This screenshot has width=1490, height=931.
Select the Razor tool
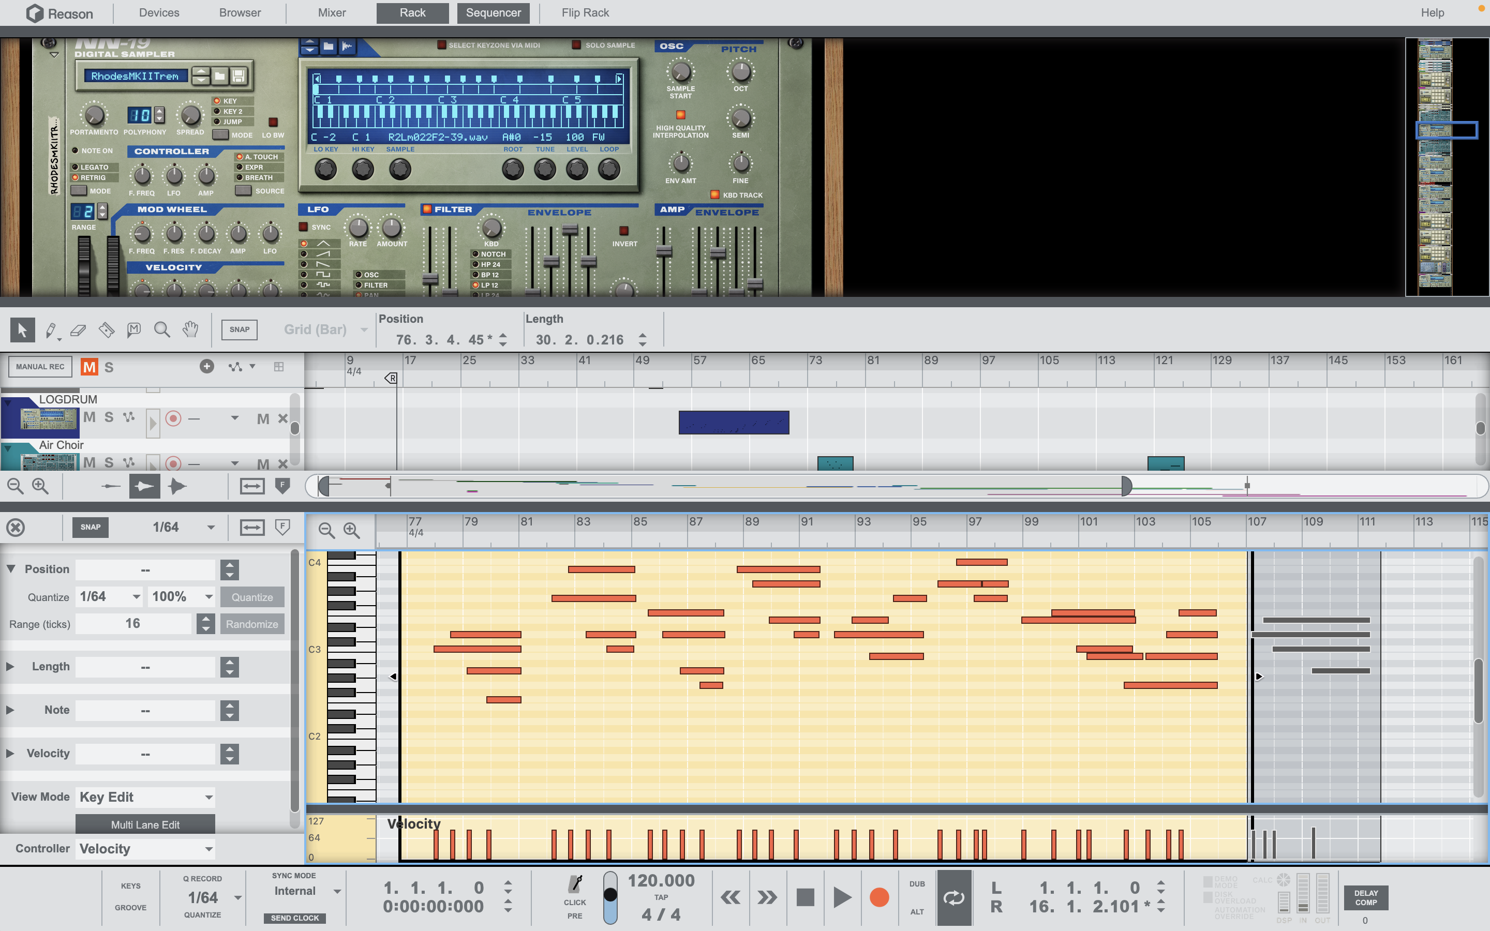tap(106, 330)
